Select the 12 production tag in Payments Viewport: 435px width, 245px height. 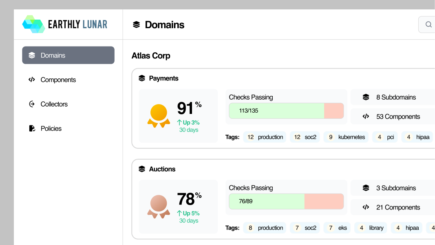[265, 137]
